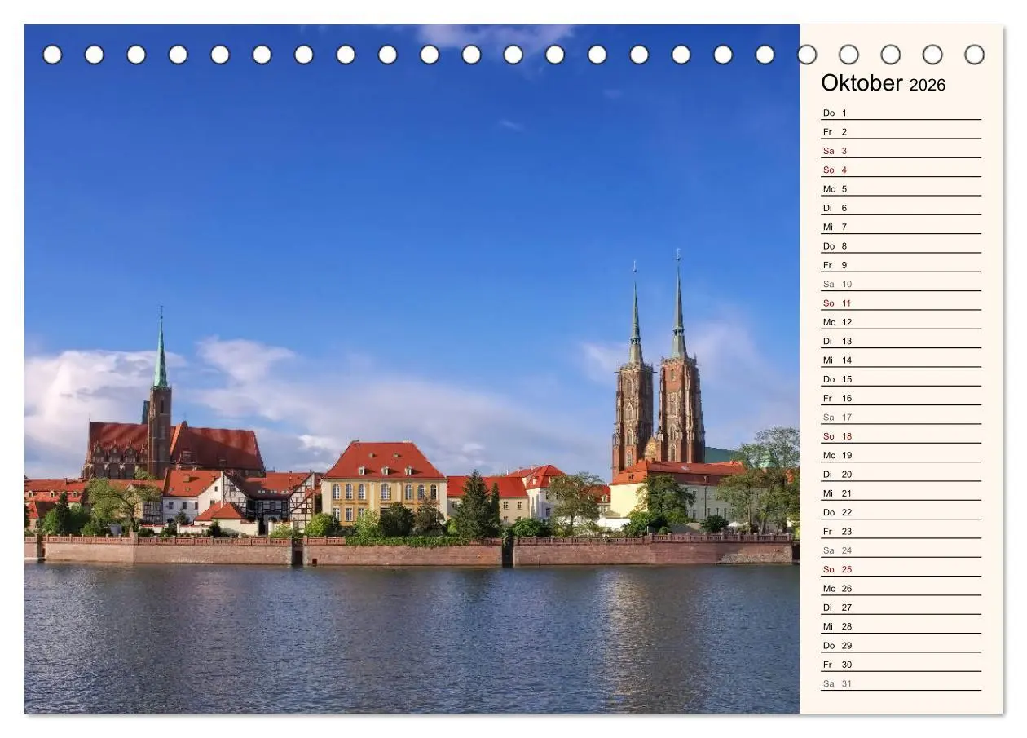
Task: Select the date row 'So 4'
Action: tap(901, 170)
